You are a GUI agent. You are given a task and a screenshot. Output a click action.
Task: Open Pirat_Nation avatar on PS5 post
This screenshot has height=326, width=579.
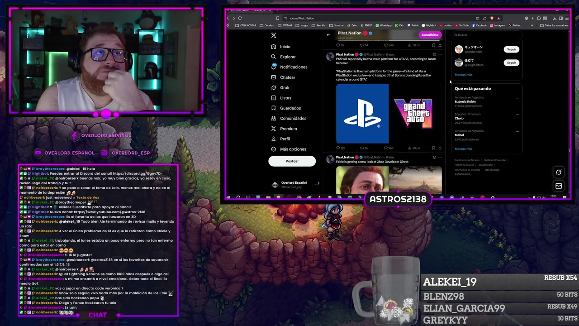tap(330, 57)
